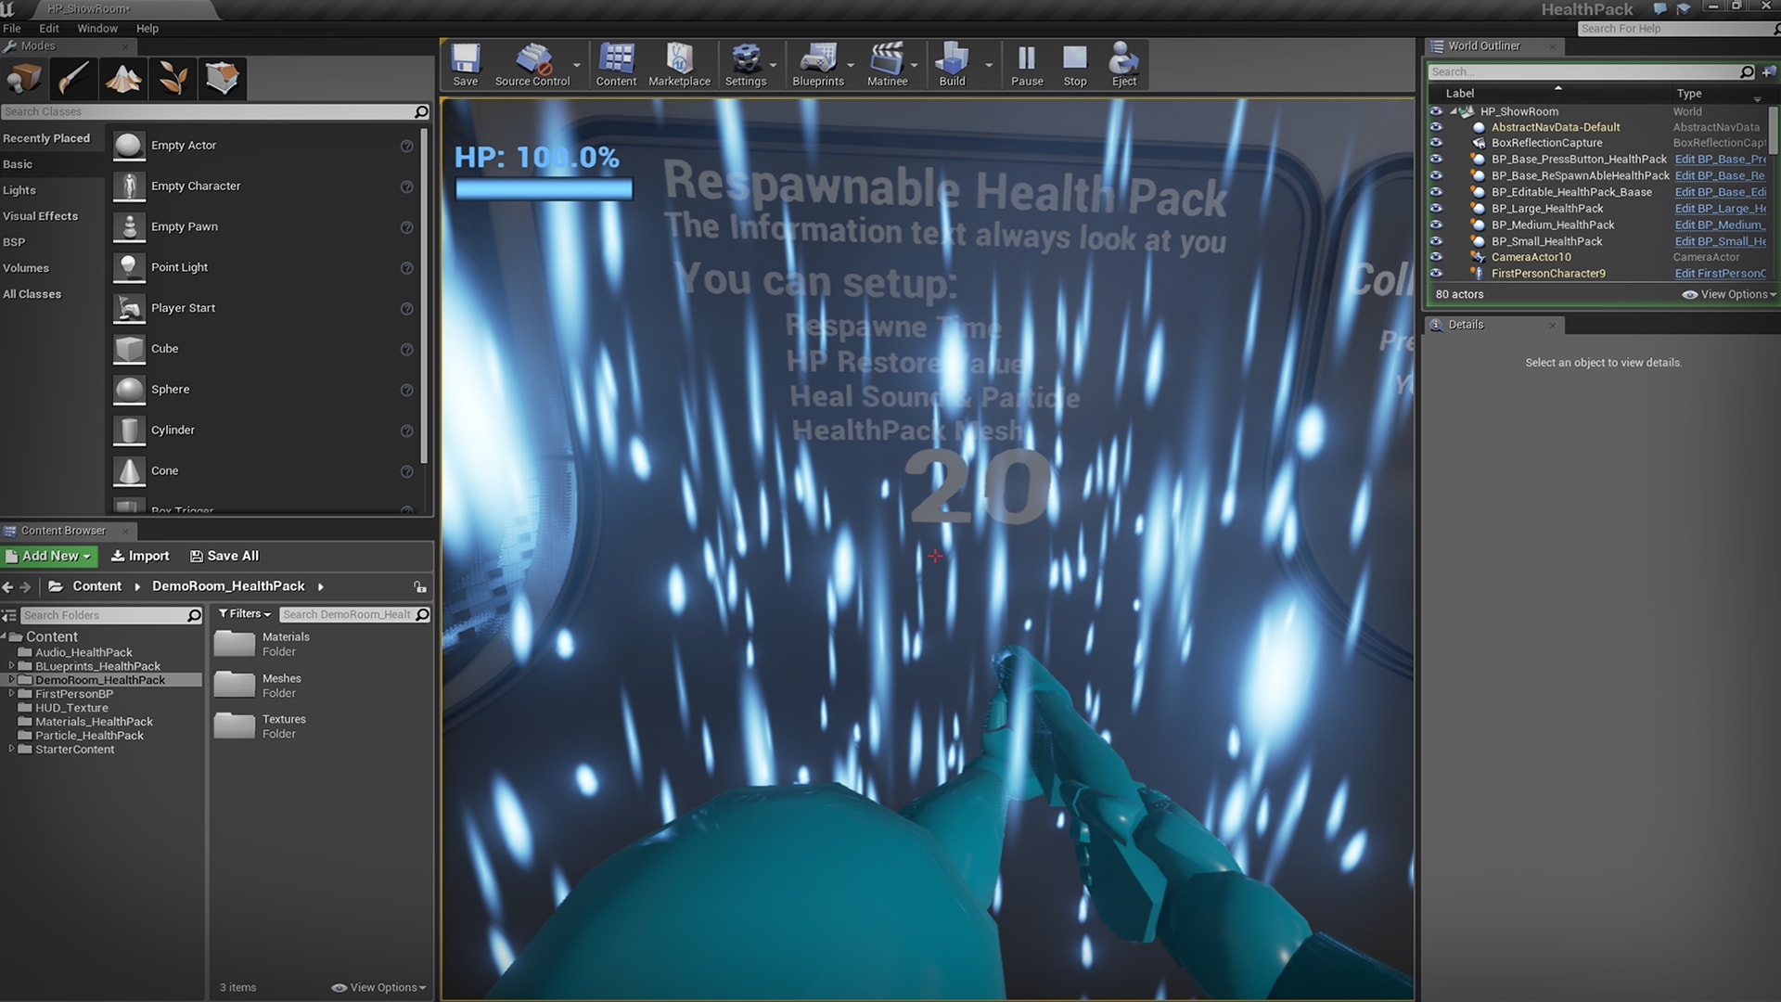The width and height of the screenshot is (1781, 1002).
Task: Pause the running game session
Action: click(x=1027, y=65)
